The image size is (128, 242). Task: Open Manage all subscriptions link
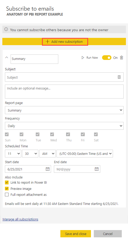point(20,219)
